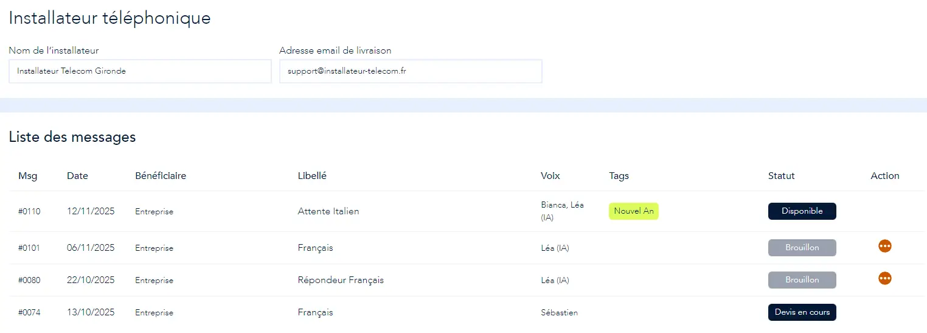Screen dimensions: 927x333
Task: Select message number #0074
Action: (x=29, y=313)
